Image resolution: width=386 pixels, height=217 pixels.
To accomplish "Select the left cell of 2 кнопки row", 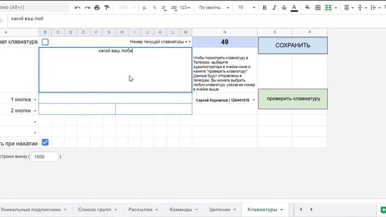I will point(77,109).
